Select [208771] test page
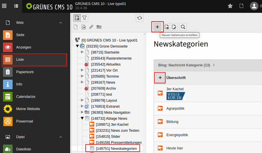The width and height of the screenshot is (262, 153). click(102, 95)
